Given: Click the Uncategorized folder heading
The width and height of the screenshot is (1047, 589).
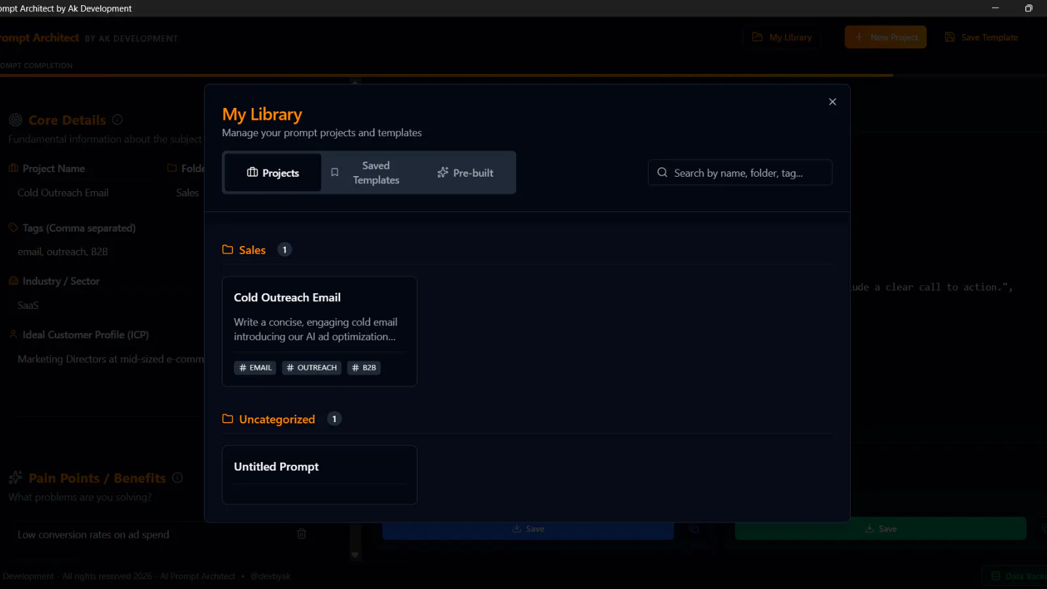Looking at the screenshot, I should click(277, 419).
